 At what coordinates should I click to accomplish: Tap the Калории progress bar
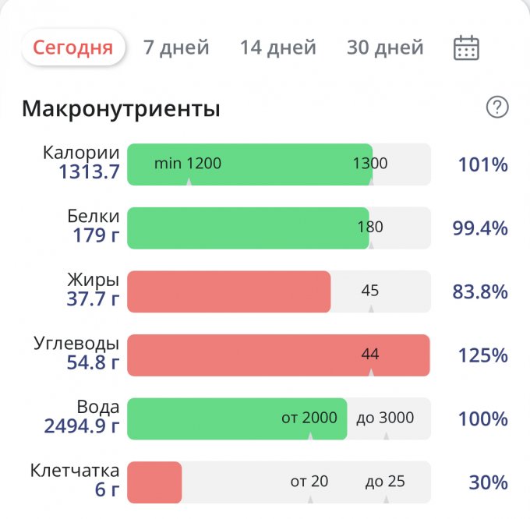278,164
